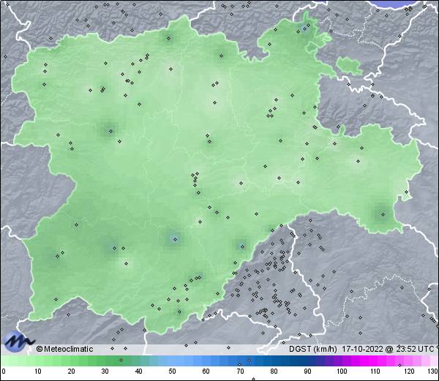Click the DGST (km/h) label
439x381 pixels.
click(x=313, y=349)
